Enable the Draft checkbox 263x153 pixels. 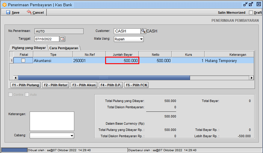click(251, 13)
